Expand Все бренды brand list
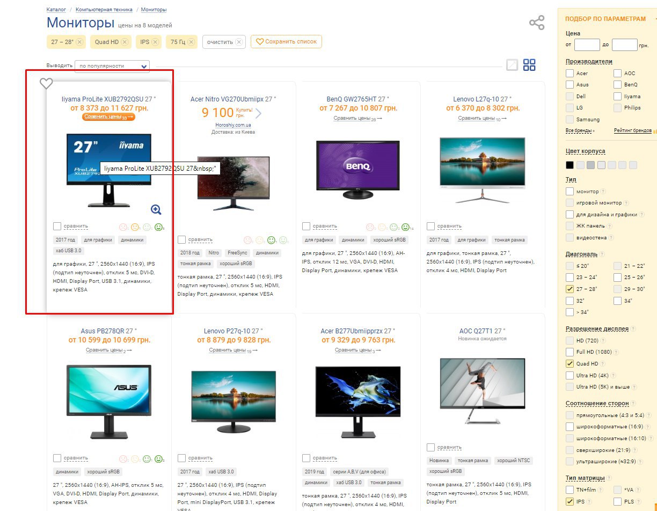The width and height of the screenshot is (657, 511). [579, 131]
